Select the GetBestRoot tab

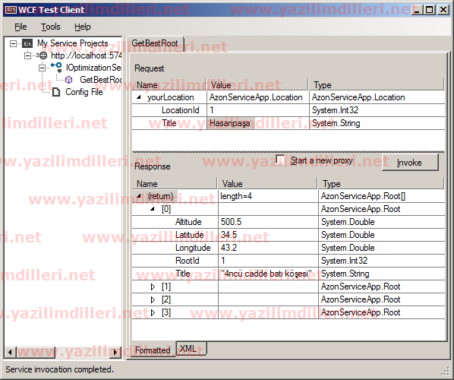pyautogui.click(x=155, y=43)
